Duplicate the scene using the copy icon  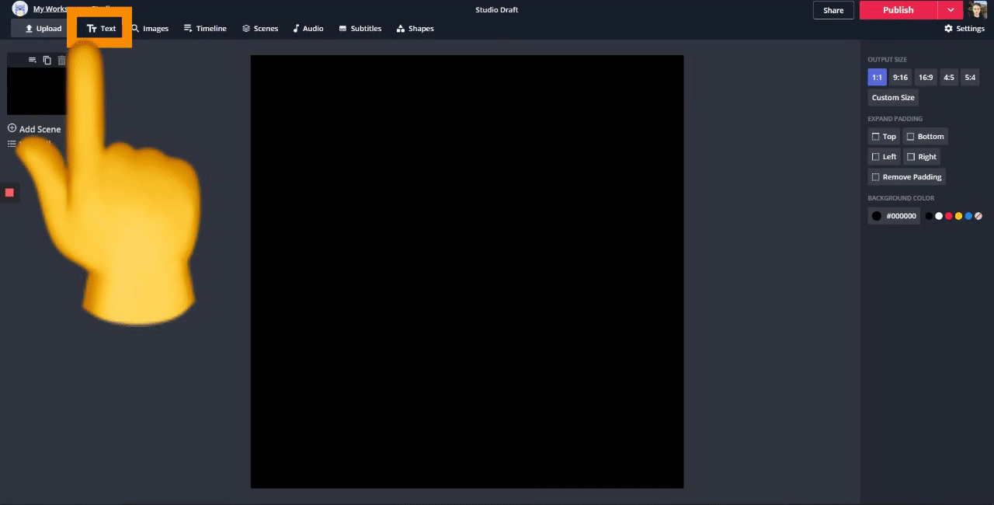click(47, 60)
